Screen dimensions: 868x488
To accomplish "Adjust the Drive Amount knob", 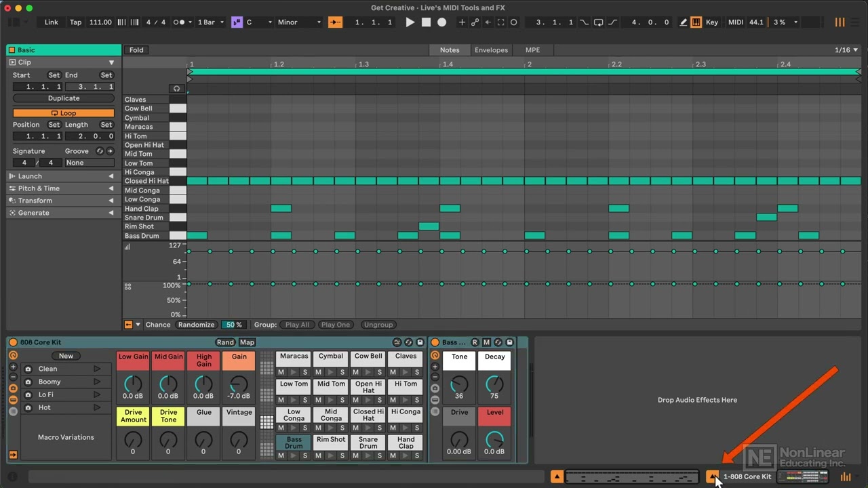I will coord(133,440).
